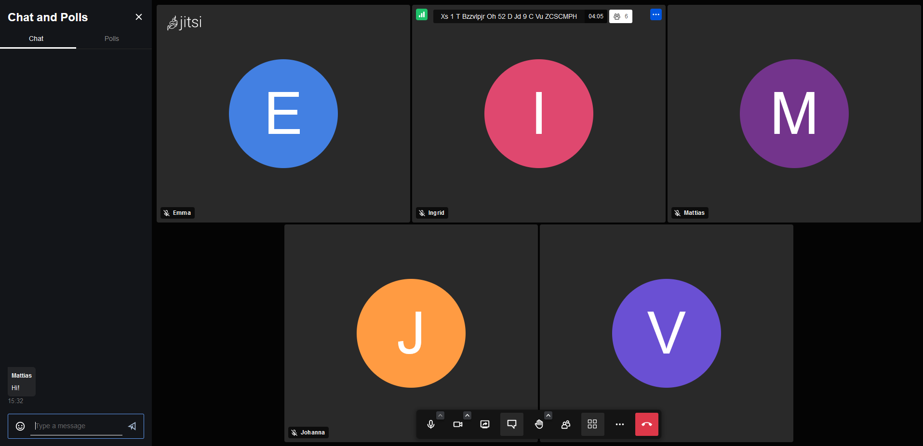This screenshot has height=446, width=923.
Task: Open the more actions menu in toolbar
Action: click(620, 424)
